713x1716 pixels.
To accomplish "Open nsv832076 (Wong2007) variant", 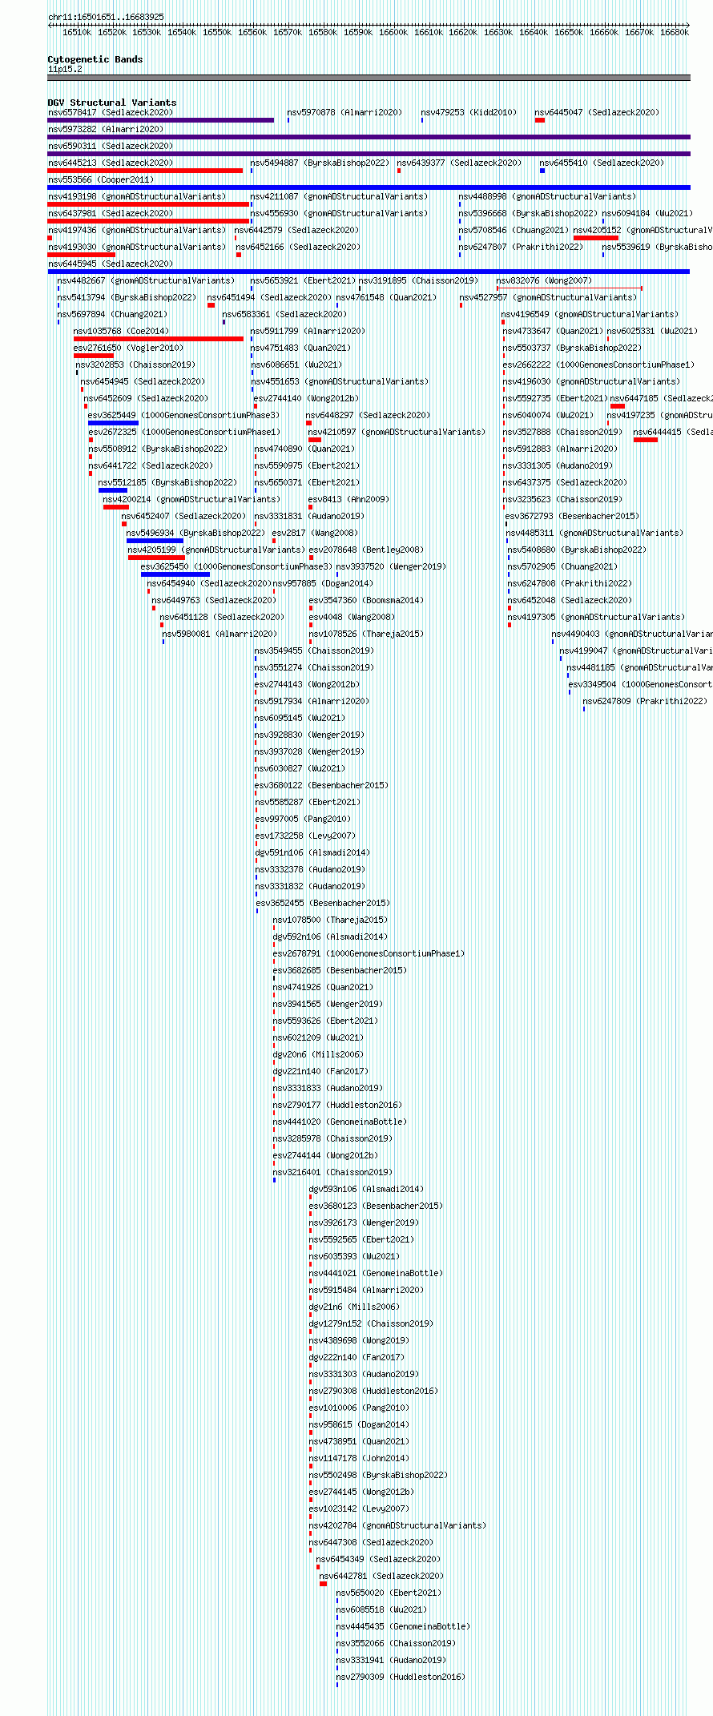I will coord(544,281).
